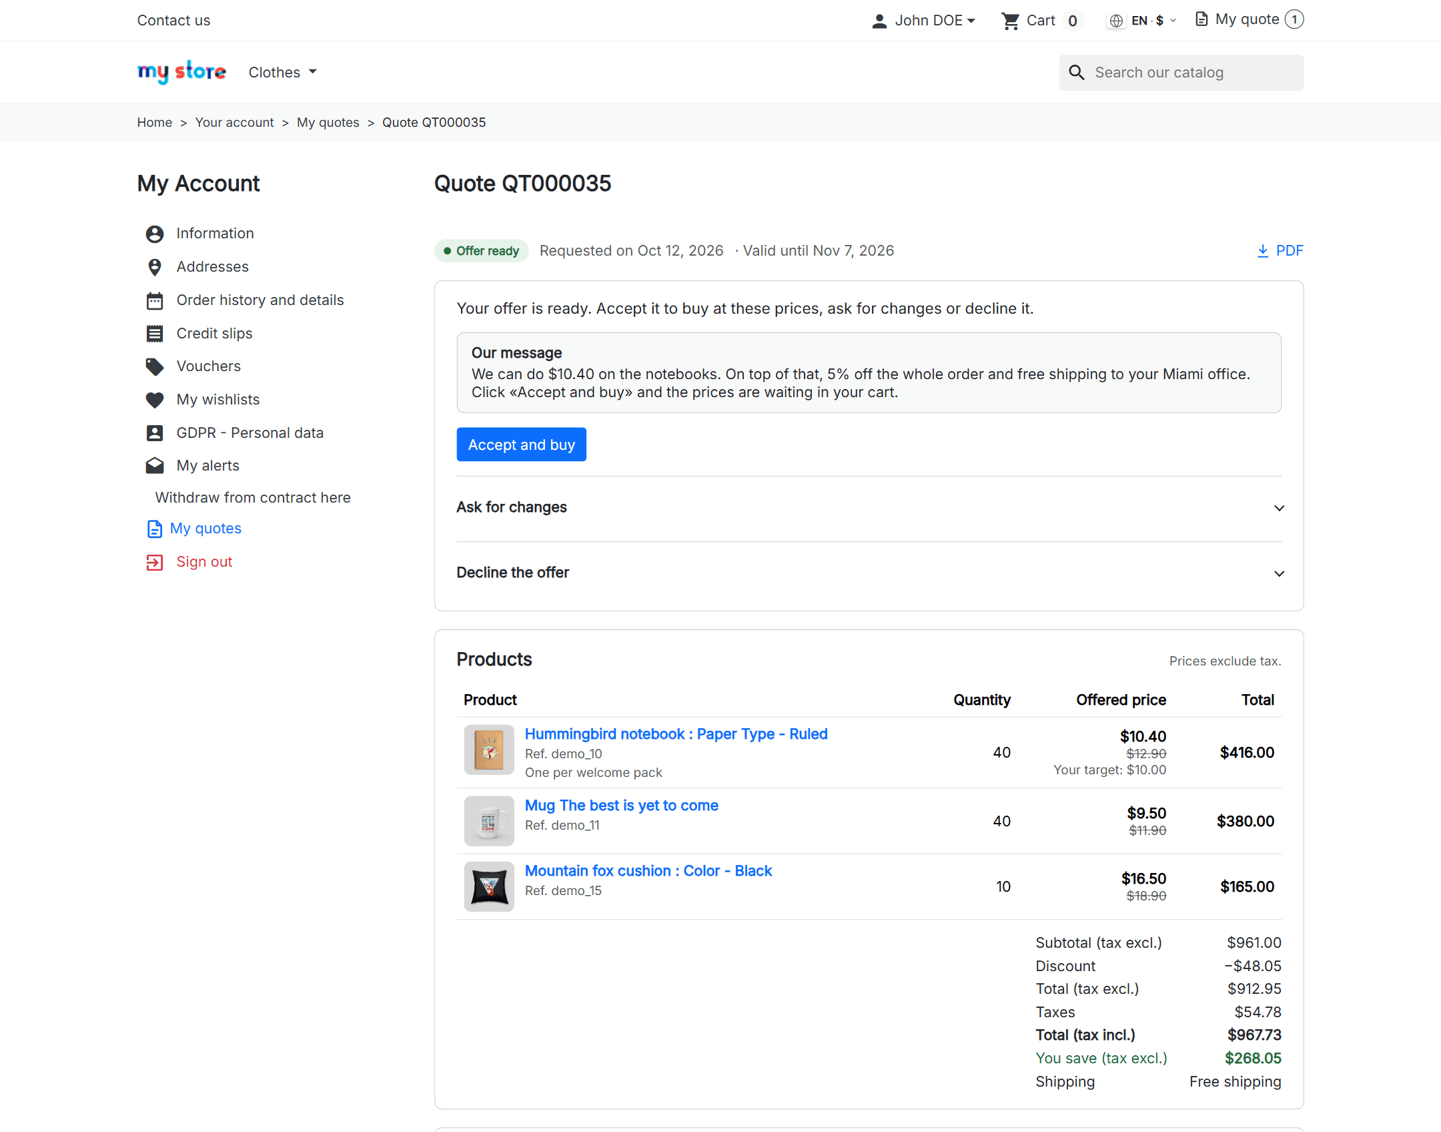Click the search magnifier icon

click(x=1076, y=73)
